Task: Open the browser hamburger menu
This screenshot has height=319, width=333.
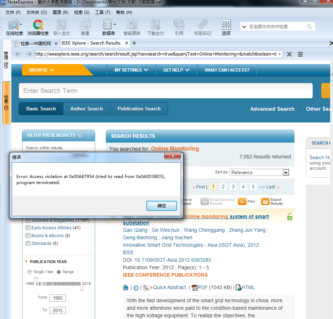Action: pos(300,54)
